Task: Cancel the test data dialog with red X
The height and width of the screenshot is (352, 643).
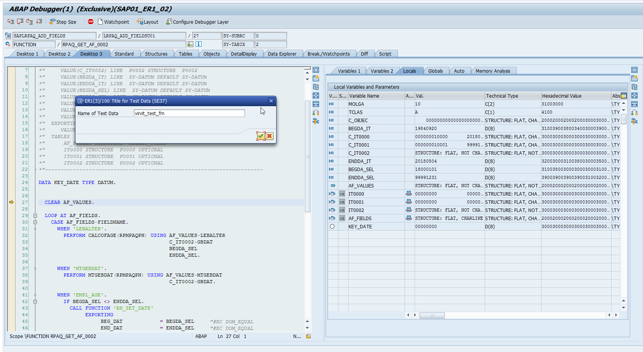Action: [269, 136]
